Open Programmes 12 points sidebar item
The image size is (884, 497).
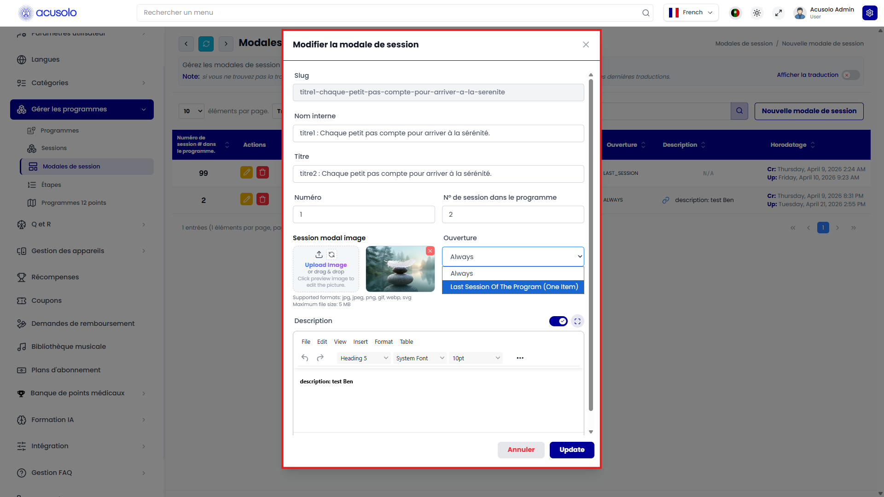click(74, 203)
